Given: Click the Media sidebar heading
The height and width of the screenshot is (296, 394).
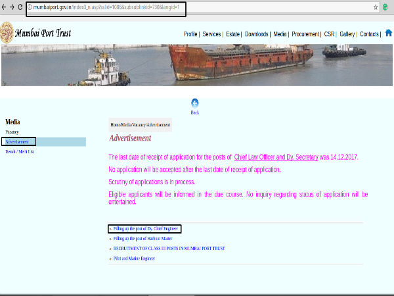Looking at the screenshot, I should (x=12, y=122).
